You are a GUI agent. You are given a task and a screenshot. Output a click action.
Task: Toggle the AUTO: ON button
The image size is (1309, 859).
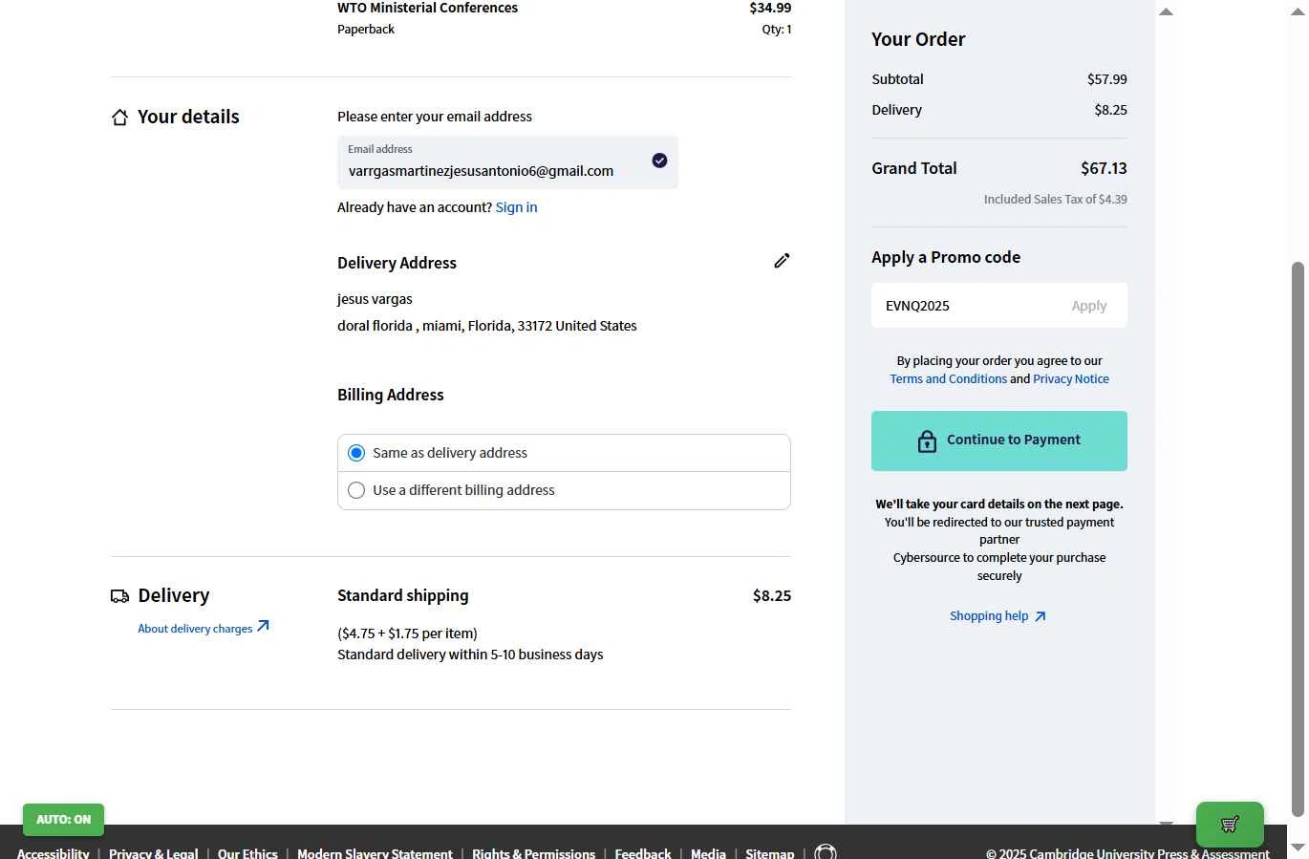point(63,820)
